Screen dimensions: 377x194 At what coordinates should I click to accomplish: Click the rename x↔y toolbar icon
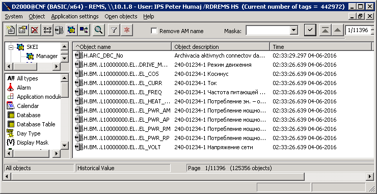(x=47, y=30)
